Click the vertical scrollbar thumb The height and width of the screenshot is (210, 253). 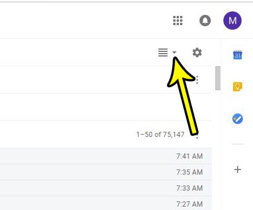click(x=218, y=78)
